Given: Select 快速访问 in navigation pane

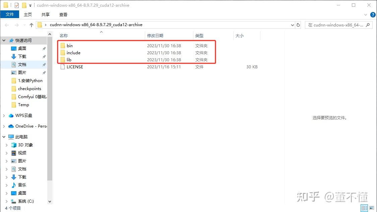Looking at the screenshot, I should (x=23, y=41).
